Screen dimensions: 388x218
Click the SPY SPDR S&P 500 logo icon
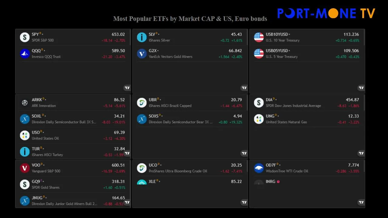[25, 37]
